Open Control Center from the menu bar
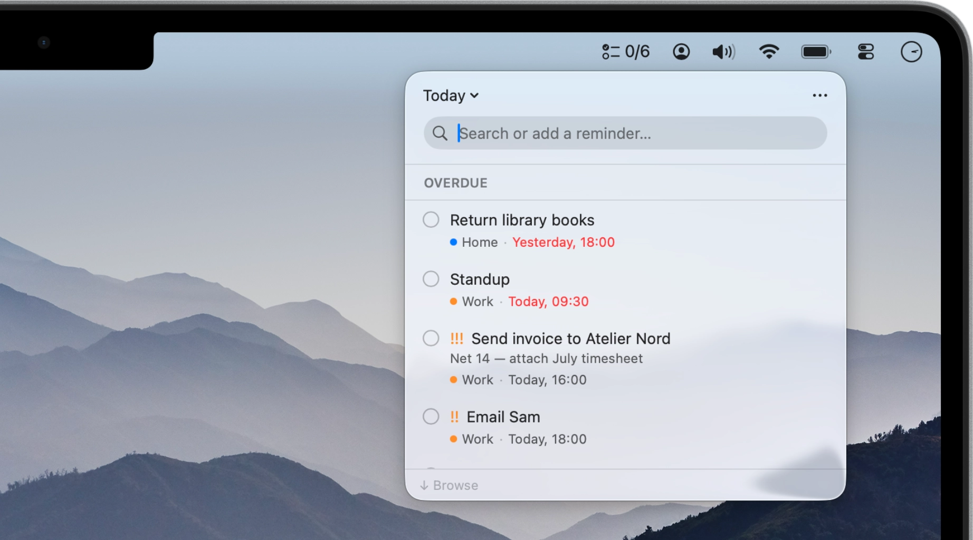Viewport: 973px width, 540px height. (x=866, y=52)
